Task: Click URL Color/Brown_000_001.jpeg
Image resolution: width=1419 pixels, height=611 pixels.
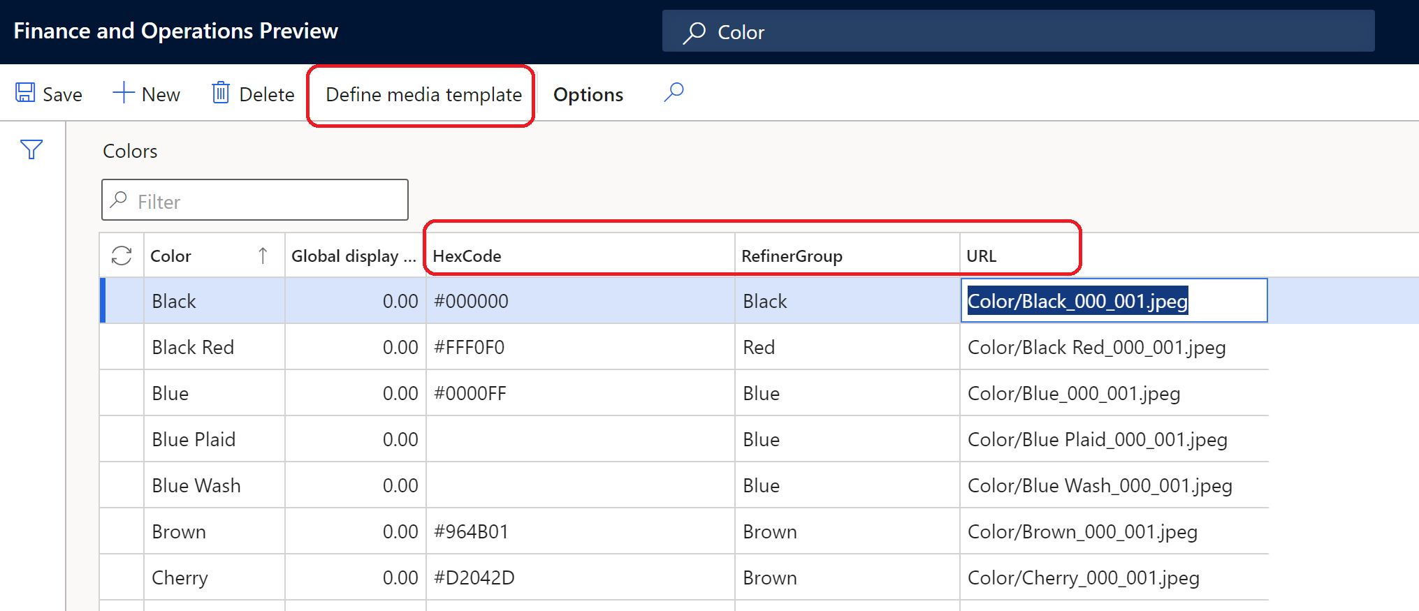Action: [1114, 531]
